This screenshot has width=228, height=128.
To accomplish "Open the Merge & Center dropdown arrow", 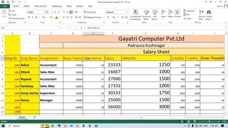I will pos(103,17).
